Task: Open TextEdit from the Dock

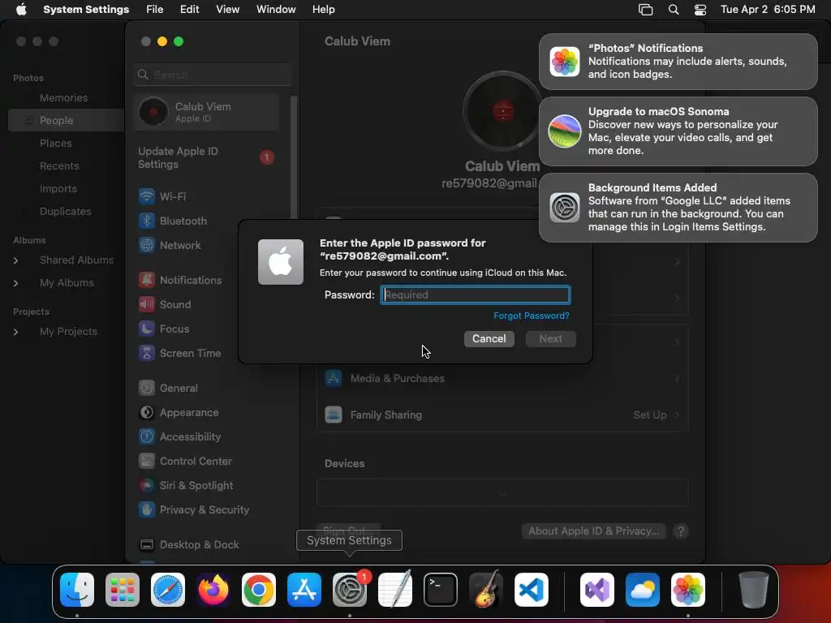Action: pos(395,590)
